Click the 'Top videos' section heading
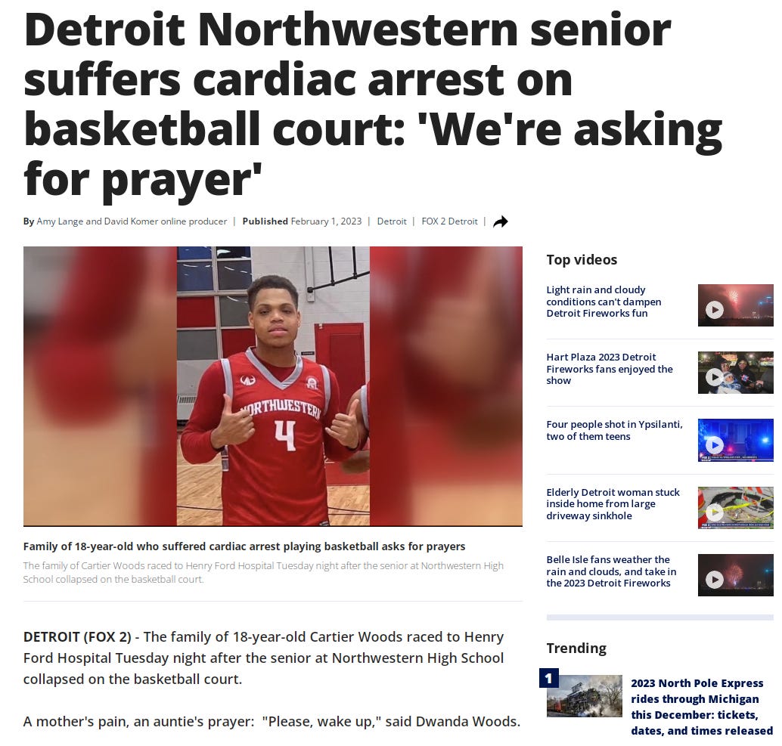The height and width of the screenshot is (746, 782). 582,260
